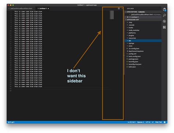Click the Ln, Col cursor position indicator

[x=131, y=122]
